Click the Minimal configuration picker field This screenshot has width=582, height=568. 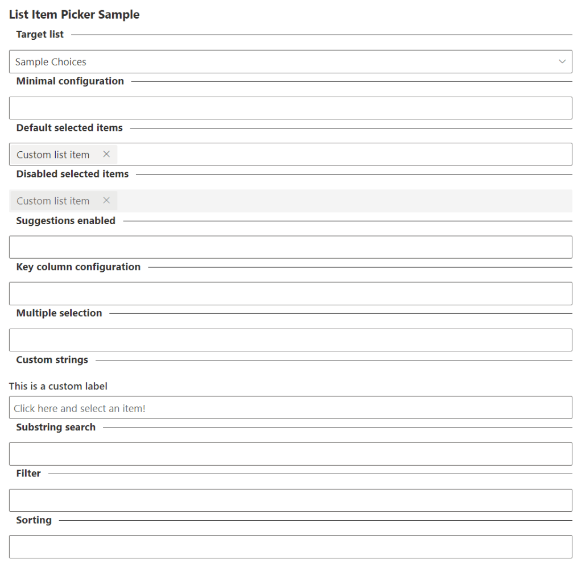click(x=290, y=108)
